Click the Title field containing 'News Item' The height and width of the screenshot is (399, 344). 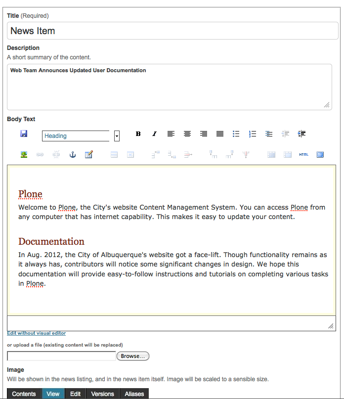172,31
